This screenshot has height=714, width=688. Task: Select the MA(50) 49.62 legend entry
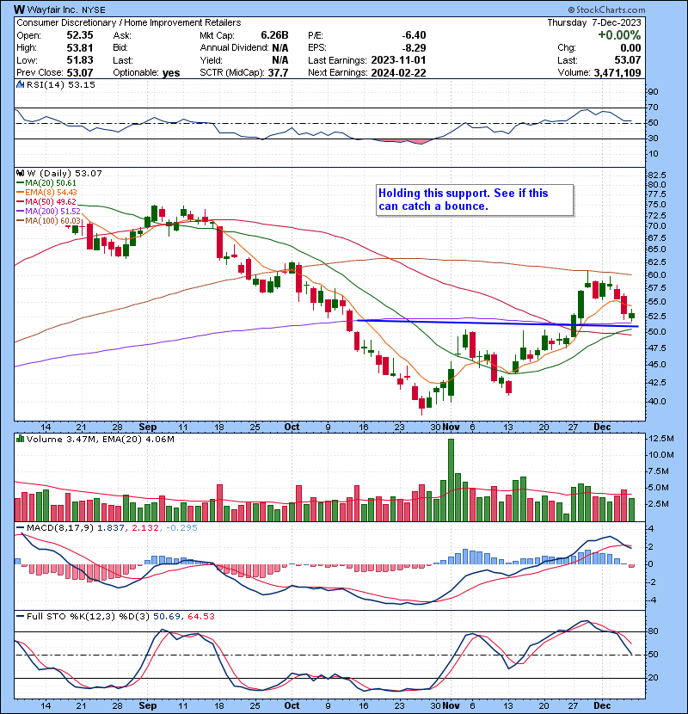46,201
